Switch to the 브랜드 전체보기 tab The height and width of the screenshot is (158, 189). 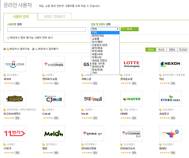coord(55,16)
